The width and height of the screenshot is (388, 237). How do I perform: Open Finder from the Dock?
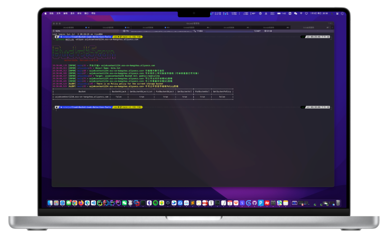click(x=50, y=203)
